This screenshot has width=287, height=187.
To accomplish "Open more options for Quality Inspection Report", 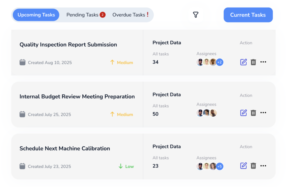I will pos(263,62).
